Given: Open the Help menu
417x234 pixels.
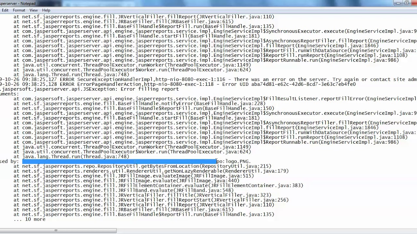Looking at the screenshot, I should pyautogui.click(x=46, y=10).
